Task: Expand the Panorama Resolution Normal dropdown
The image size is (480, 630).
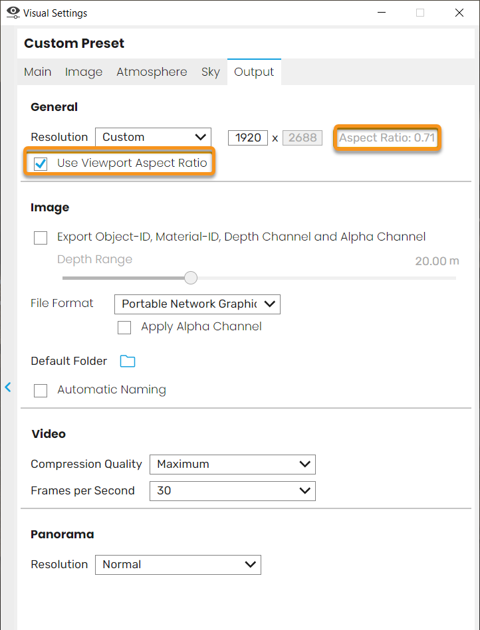Action: click(178, 564)
